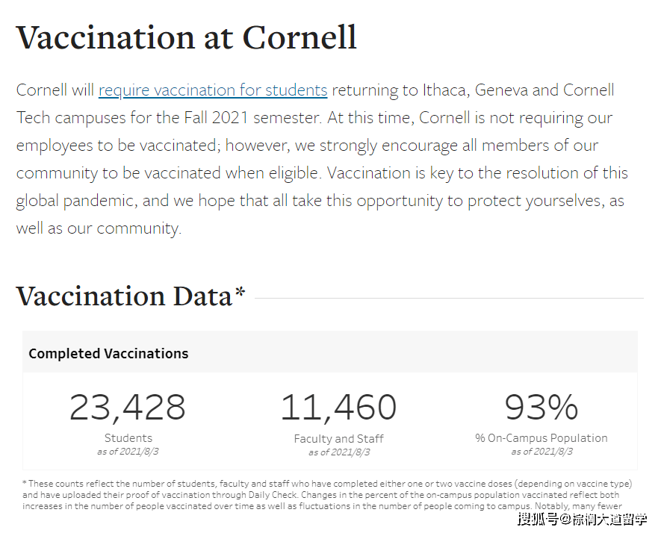
Task: Click the date beneath 'Faculty and Staff'
Action: pos(339,452)
